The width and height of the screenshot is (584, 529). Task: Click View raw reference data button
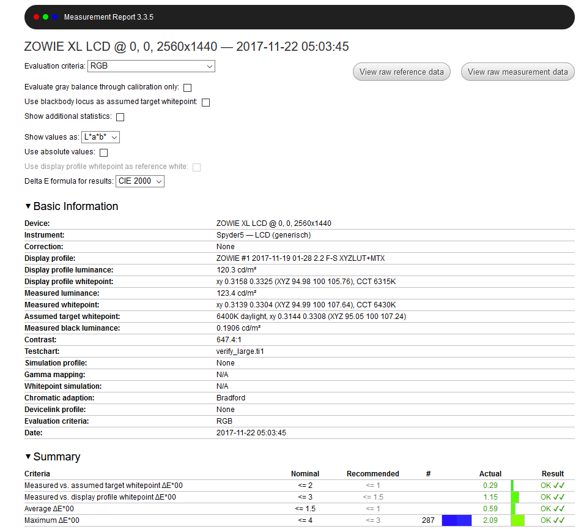click(x=402, y=72)
